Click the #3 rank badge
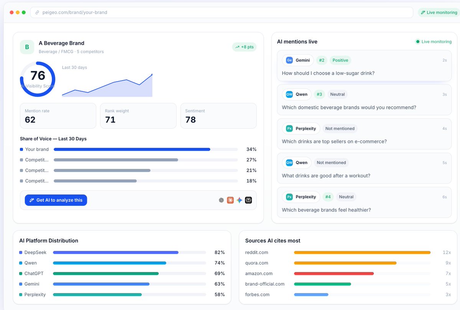Screen dimensions: 460x310 tap(319, 94)
